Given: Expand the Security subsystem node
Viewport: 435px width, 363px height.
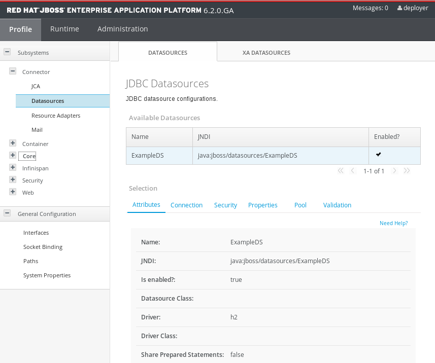Looking at the screenshot, I should point(13,180).
